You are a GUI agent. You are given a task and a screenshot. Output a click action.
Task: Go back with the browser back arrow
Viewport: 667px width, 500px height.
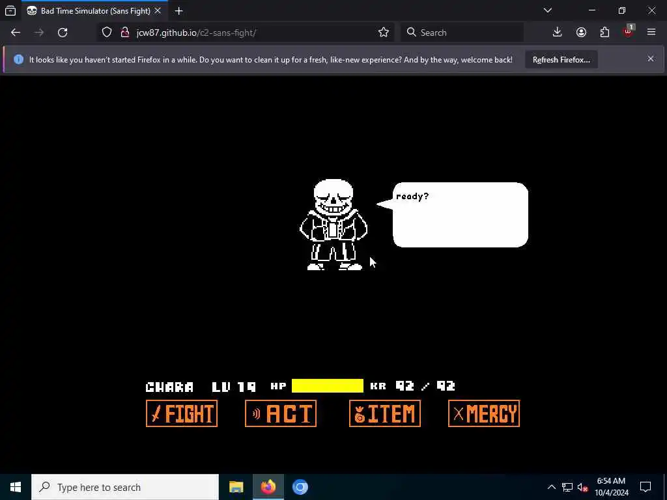(16, 33)
